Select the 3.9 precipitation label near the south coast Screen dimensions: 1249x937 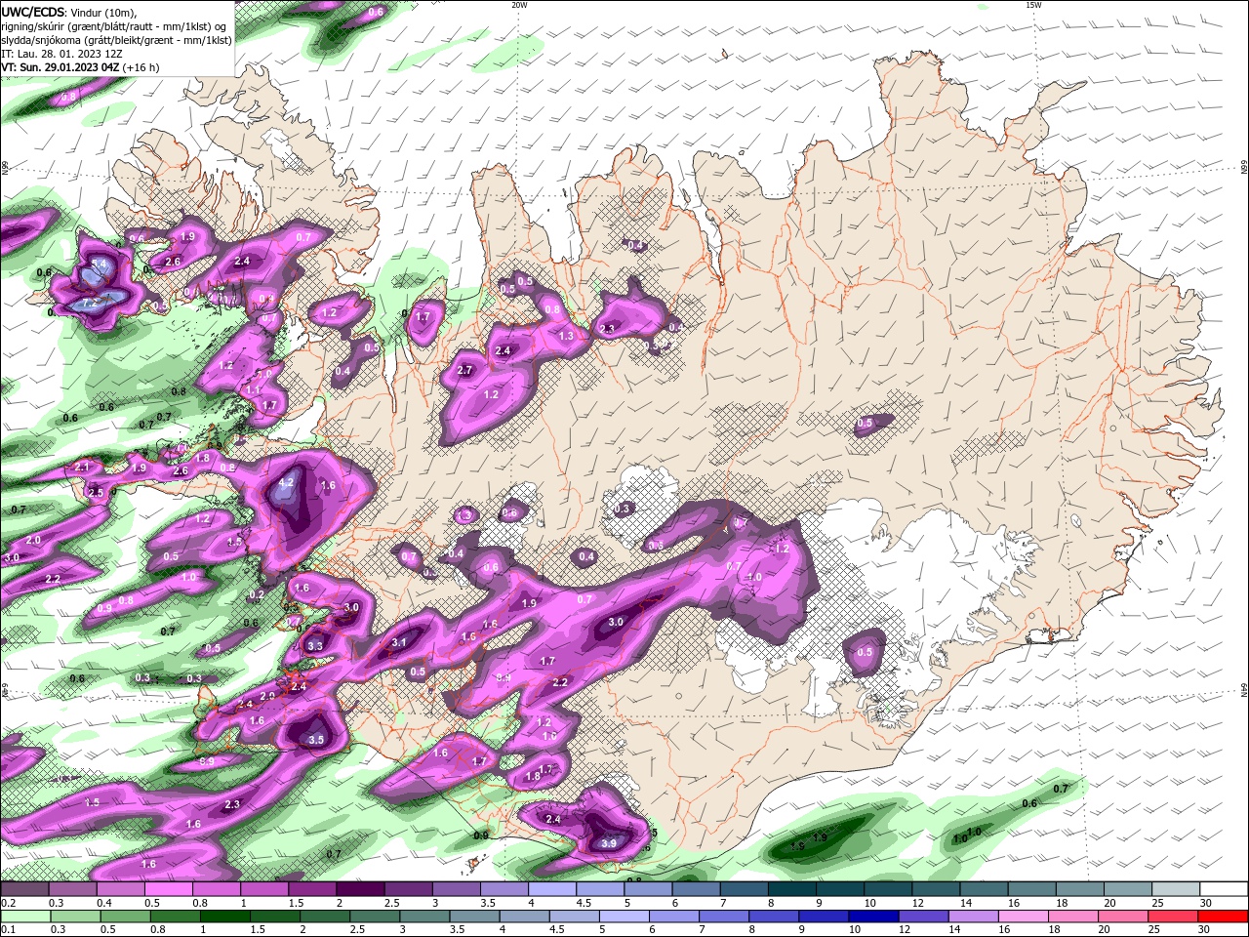[x=609, y=842]
